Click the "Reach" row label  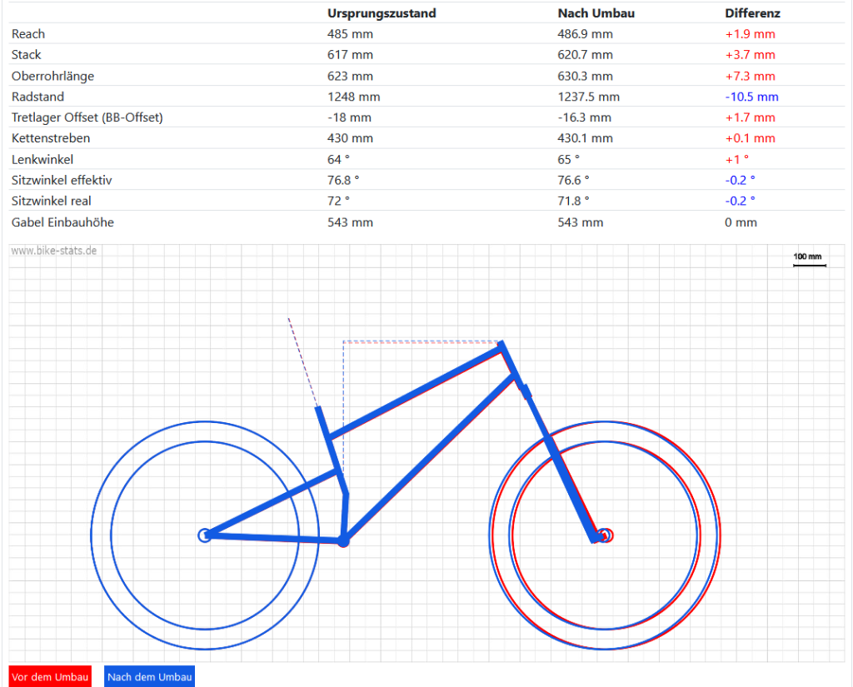click(x=28, y=34)
